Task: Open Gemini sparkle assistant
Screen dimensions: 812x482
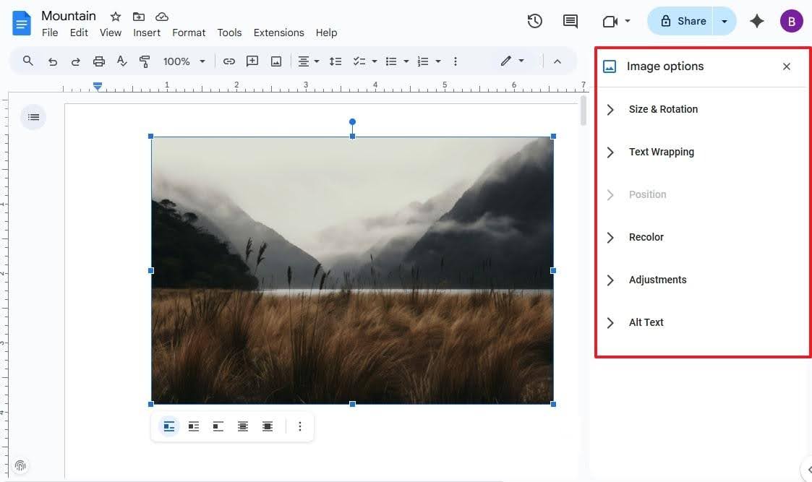Action: click(756, 21)
